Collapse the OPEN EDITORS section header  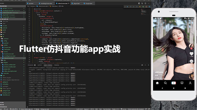(x=13, y=6)
